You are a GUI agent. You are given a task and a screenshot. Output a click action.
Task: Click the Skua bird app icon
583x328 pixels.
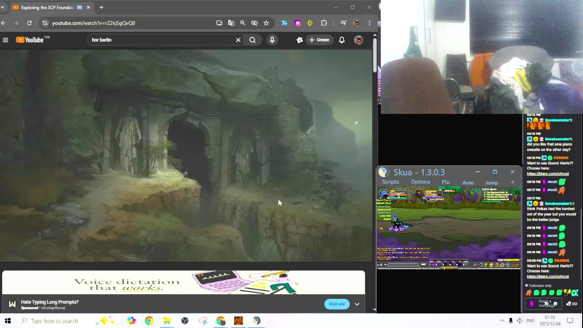coord(384,172)
